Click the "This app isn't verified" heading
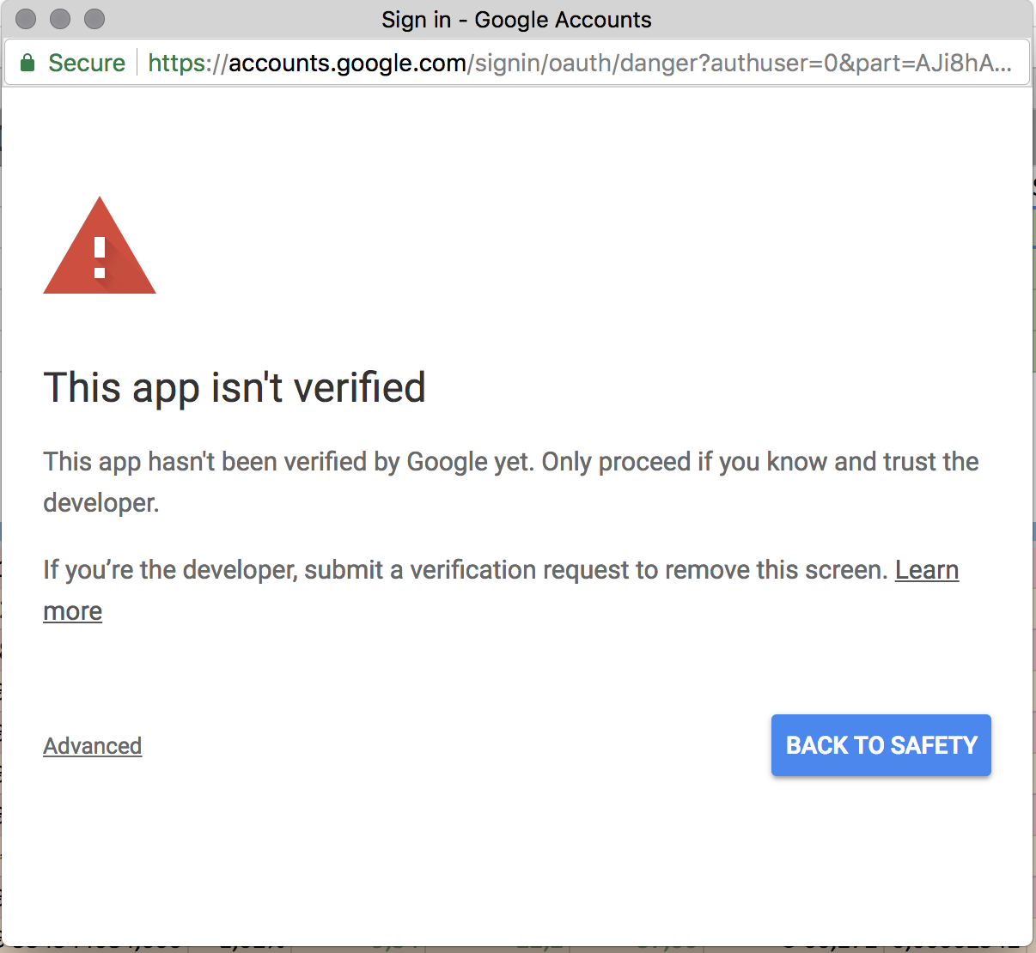 pos(235,387)
